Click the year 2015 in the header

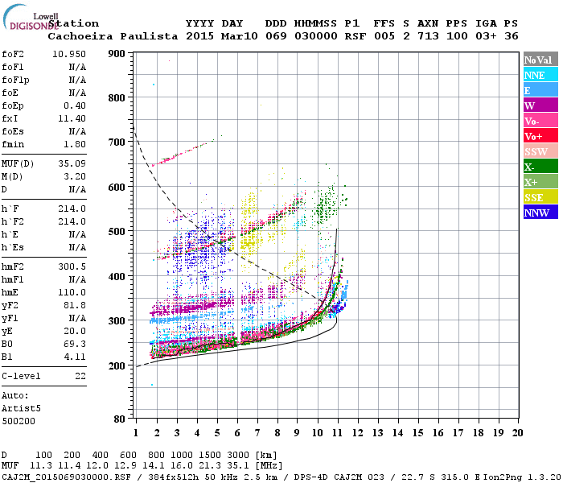coord(200,36)
